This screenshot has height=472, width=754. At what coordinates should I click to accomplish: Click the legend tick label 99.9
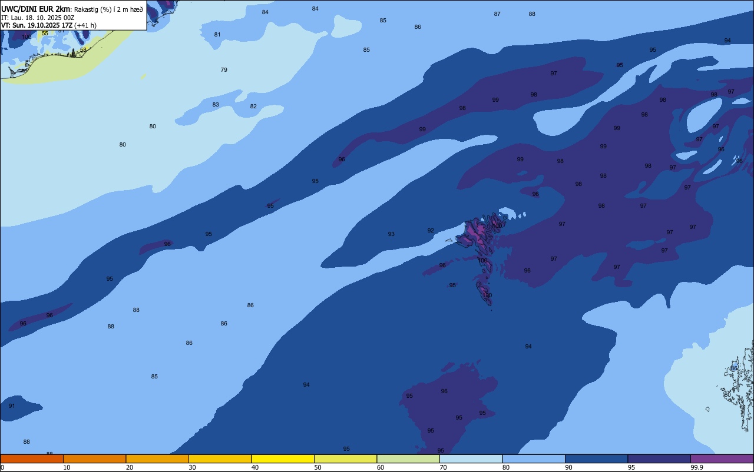tap(697, 467)
